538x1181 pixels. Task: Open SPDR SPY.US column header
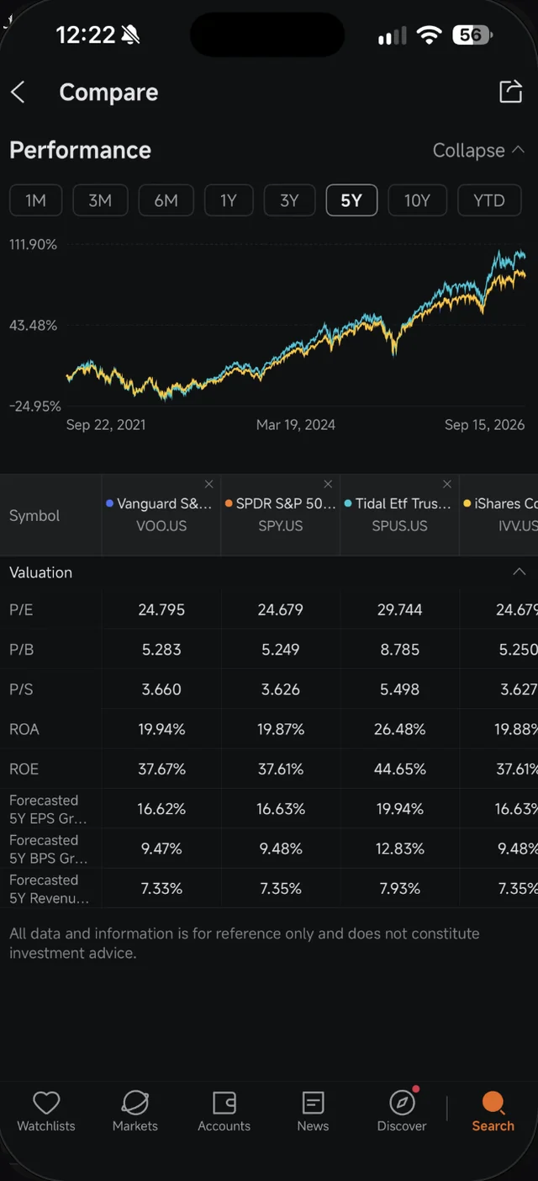tap(280, 515)
